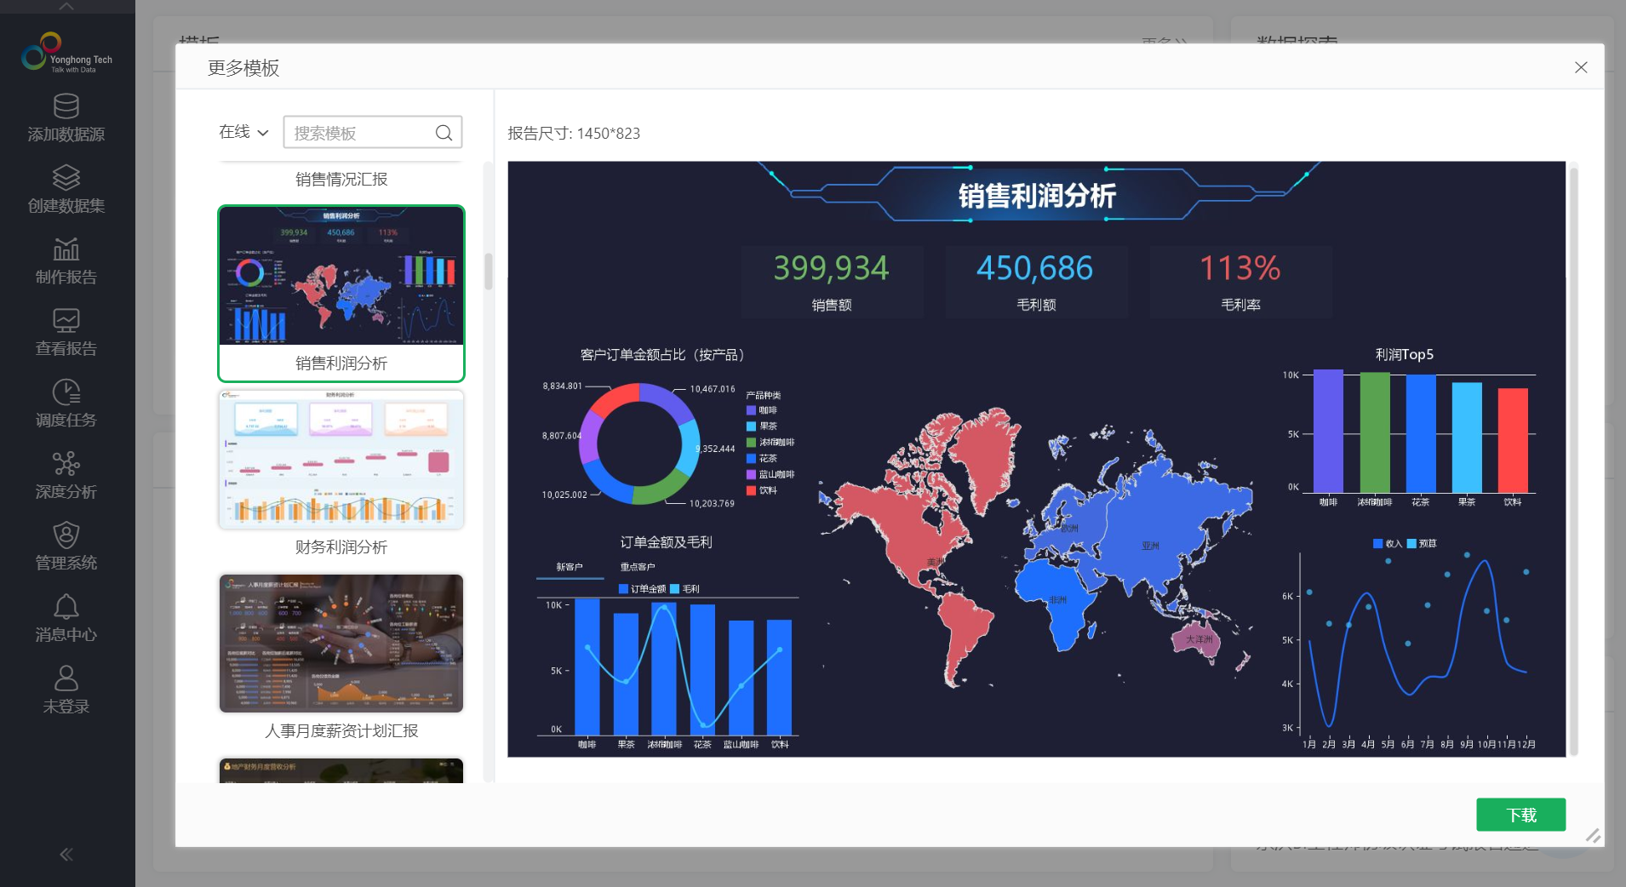Open the Add Data Source icon
Viewport: 1626px width, 887px height.
(x=66, y=106)
